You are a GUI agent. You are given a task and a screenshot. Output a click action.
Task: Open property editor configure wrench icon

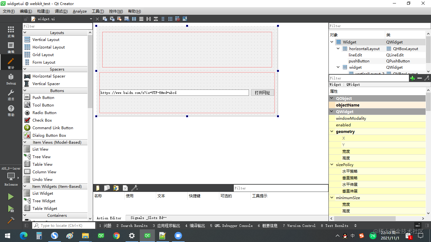(427, 78)
